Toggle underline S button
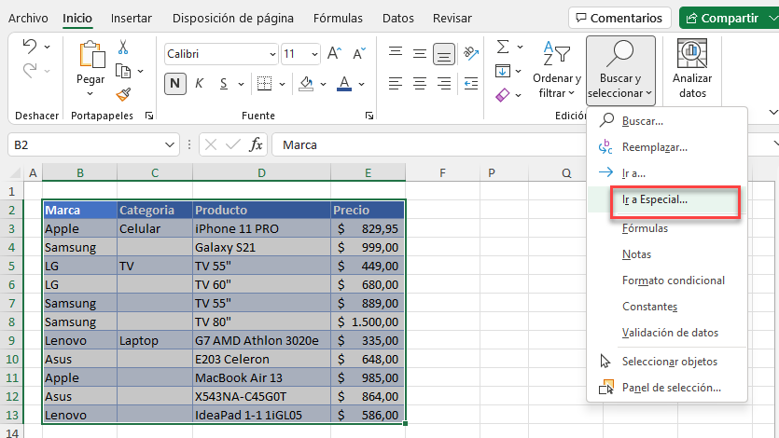The height and width of the screenshot is (438, 779). pyautogui.click(x=224, y=84)
